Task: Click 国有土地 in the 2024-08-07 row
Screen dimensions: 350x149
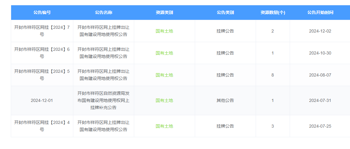Action: point(164,75)
